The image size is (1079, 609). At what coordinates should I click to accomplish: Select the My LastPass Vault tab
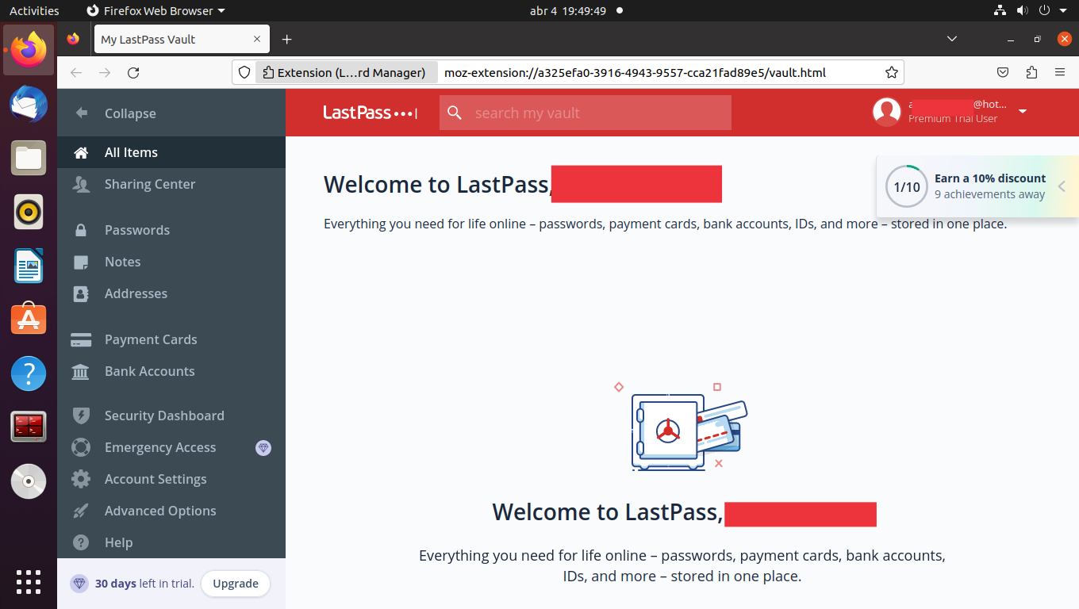[x=182, y=39]
